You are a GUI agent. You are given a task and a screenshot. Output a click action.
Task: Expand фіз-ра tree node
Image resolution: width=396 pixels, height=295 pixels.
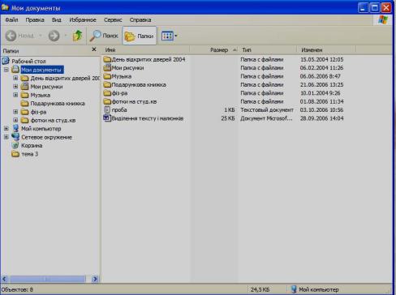15,112
